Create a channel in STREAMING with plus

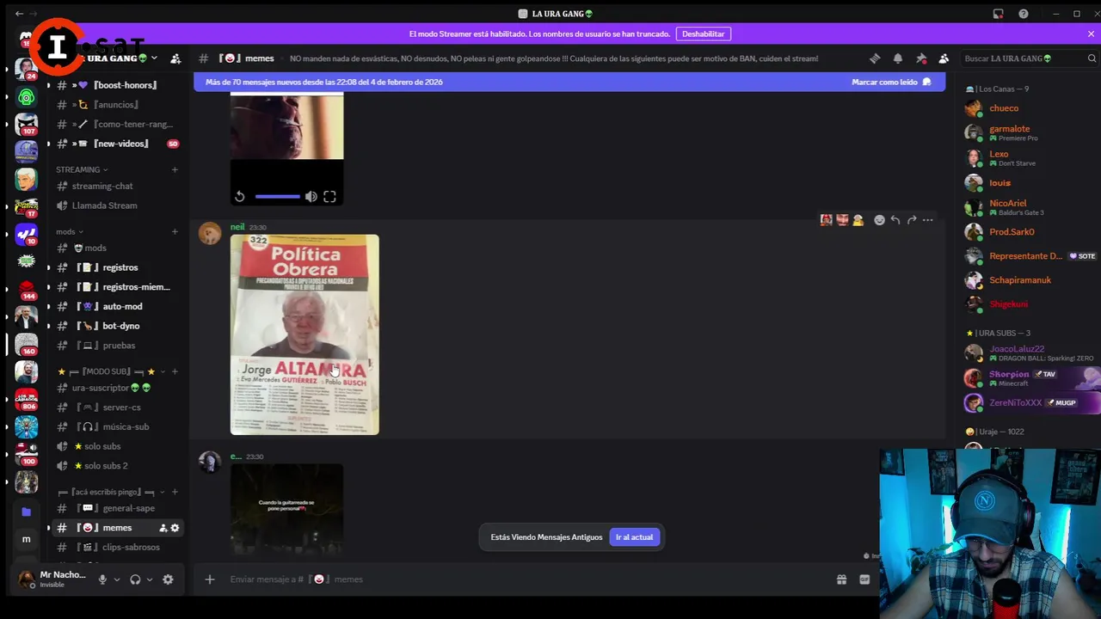(175, 169)
